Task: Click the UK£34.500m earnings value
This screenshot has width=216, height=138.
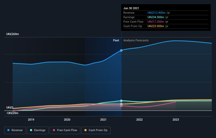Action: 156,17
